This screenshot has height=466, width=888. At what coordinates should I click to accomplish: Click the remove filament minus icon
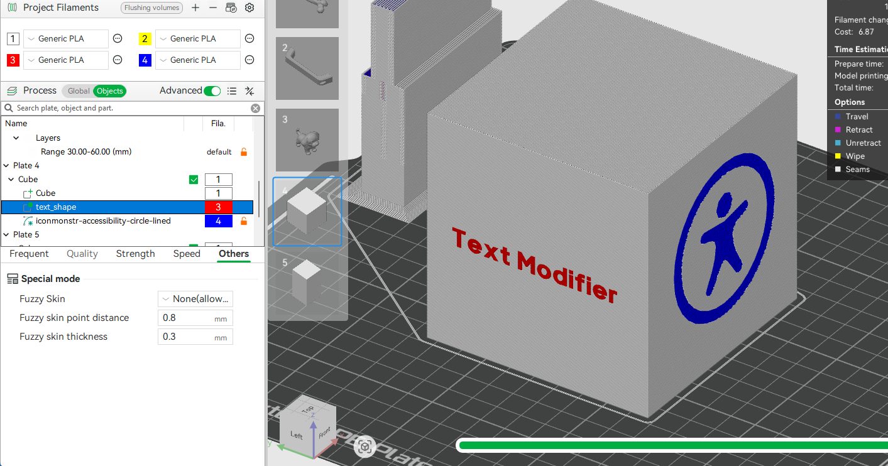coord(213,8)
